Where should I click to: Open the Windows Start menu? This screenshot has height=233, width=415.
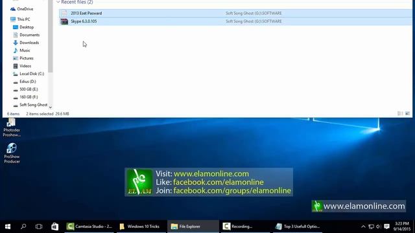7,227
